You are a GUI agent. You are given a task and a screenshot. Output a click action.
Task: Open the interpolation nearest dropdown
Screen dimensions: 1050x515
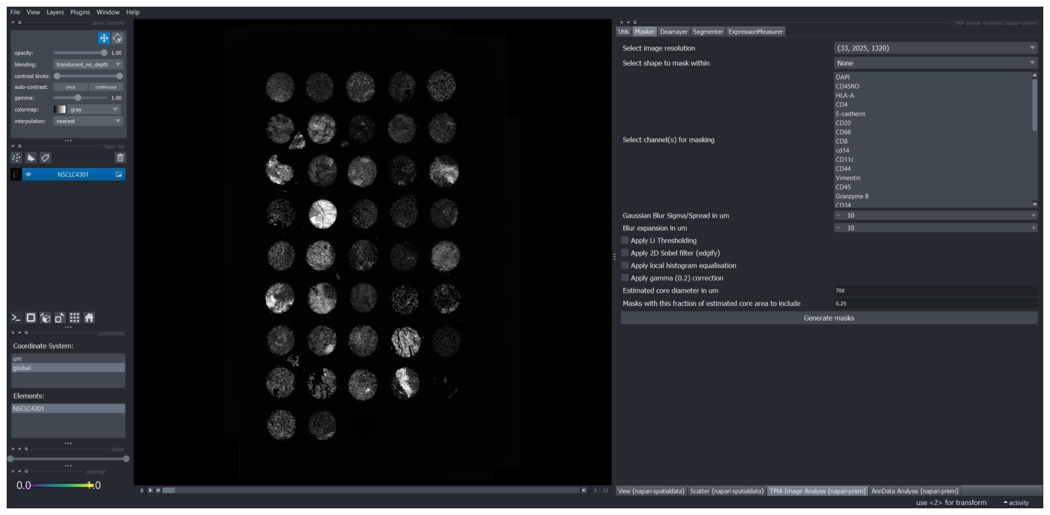(88, 122)
